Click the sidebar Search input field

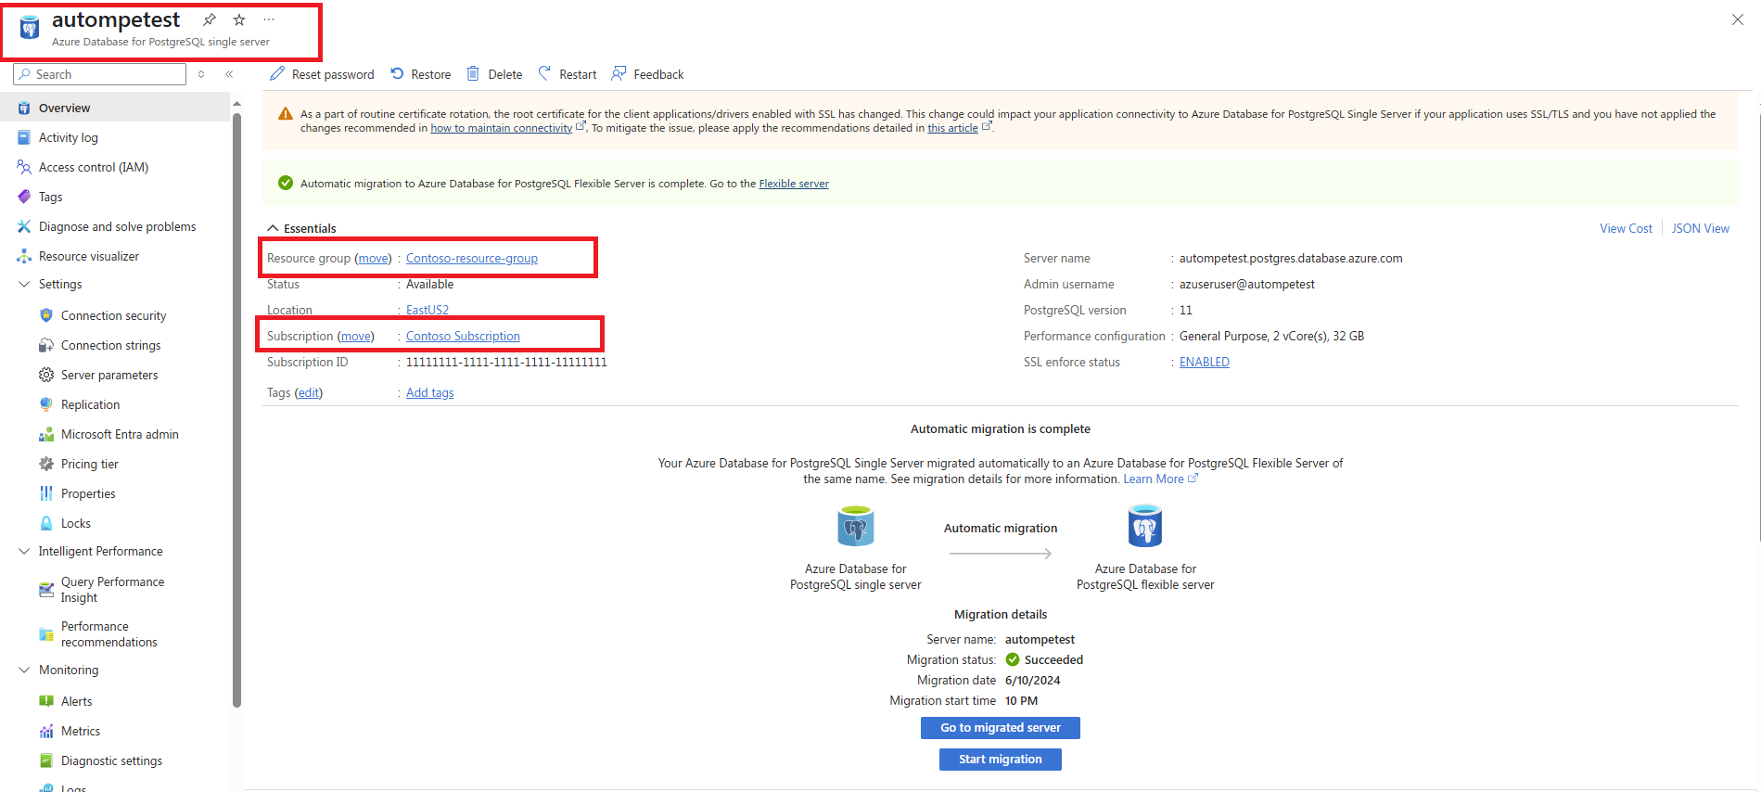[x=100, y=74]
